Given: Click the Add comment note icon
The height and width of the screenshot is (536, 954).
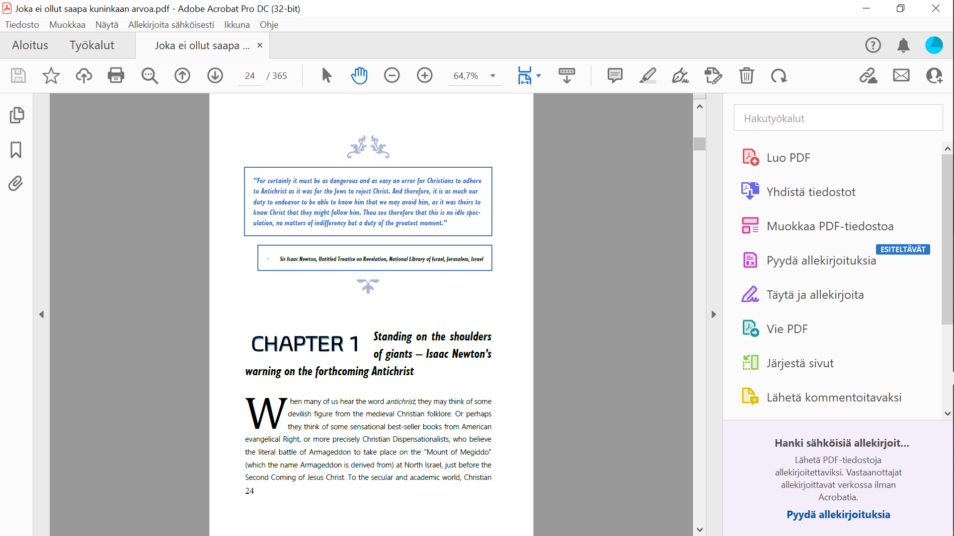Looking at the screenshot, I should pyautogui.click(x=615, y=75).
